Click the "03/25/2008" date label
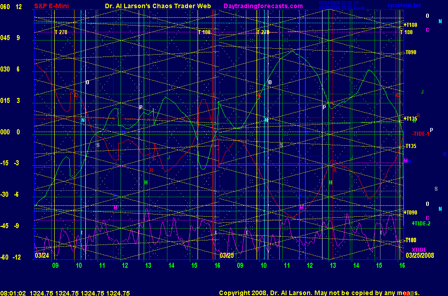 tap(420, 255)
